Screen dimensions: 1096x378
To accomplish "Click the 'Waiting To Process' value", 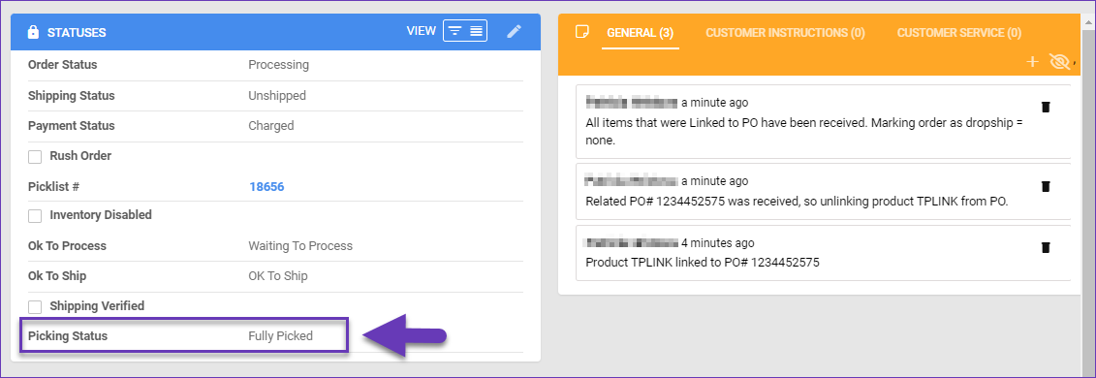I will [300, 246].
